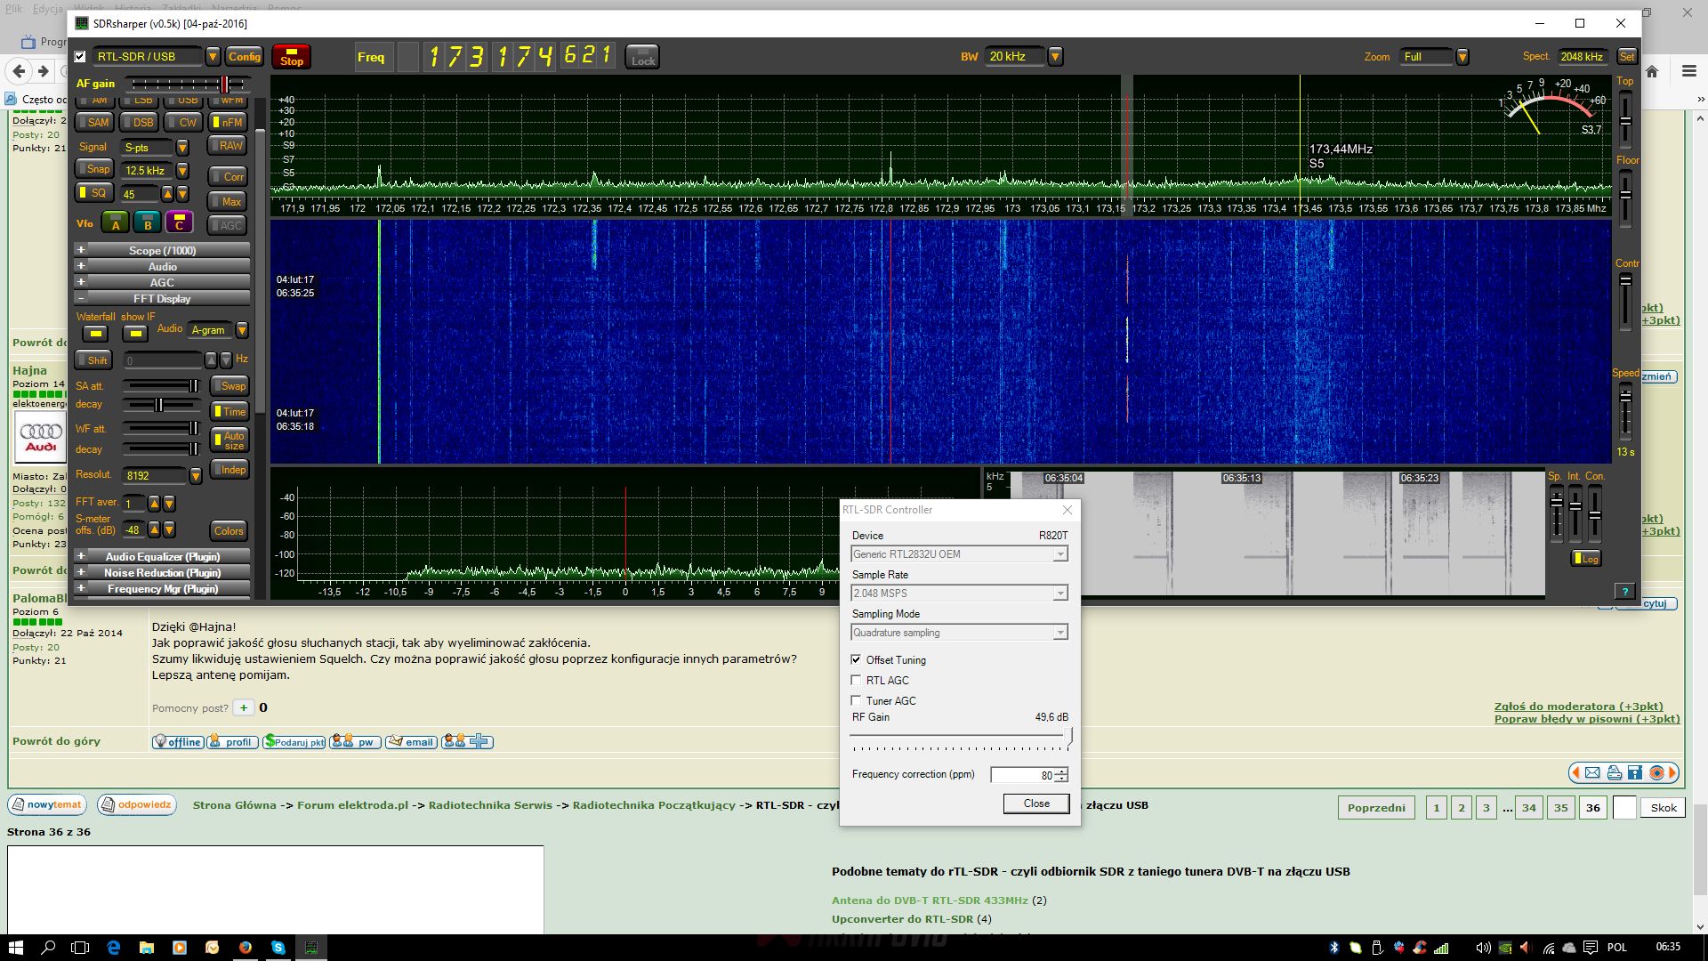
Task: Open the Zoom Full dropdown
Action: tap(1462, 57)
